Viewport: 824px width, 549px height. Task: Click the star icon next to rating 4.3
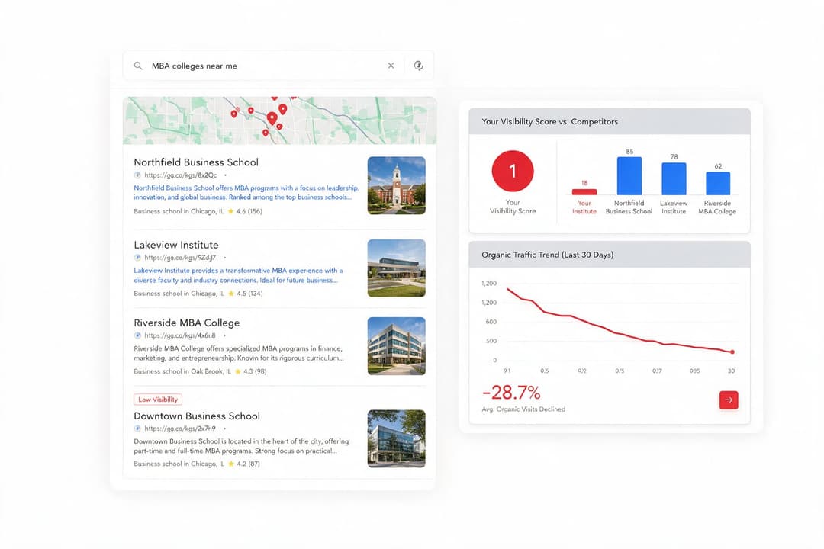click(x=237, y=371)
